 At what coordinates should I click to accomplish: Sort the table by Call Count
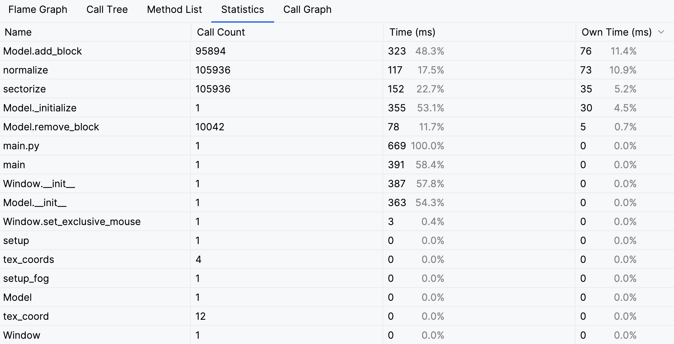pyautogui.click(x=220, y=32)
